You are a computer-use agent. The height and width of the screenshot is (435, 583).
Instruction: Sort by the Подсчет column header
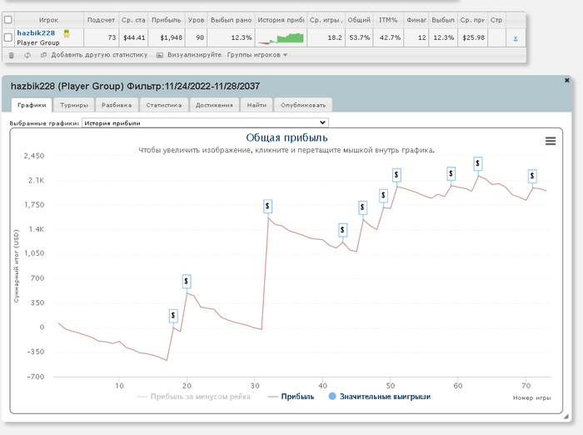tap(101, 20)
